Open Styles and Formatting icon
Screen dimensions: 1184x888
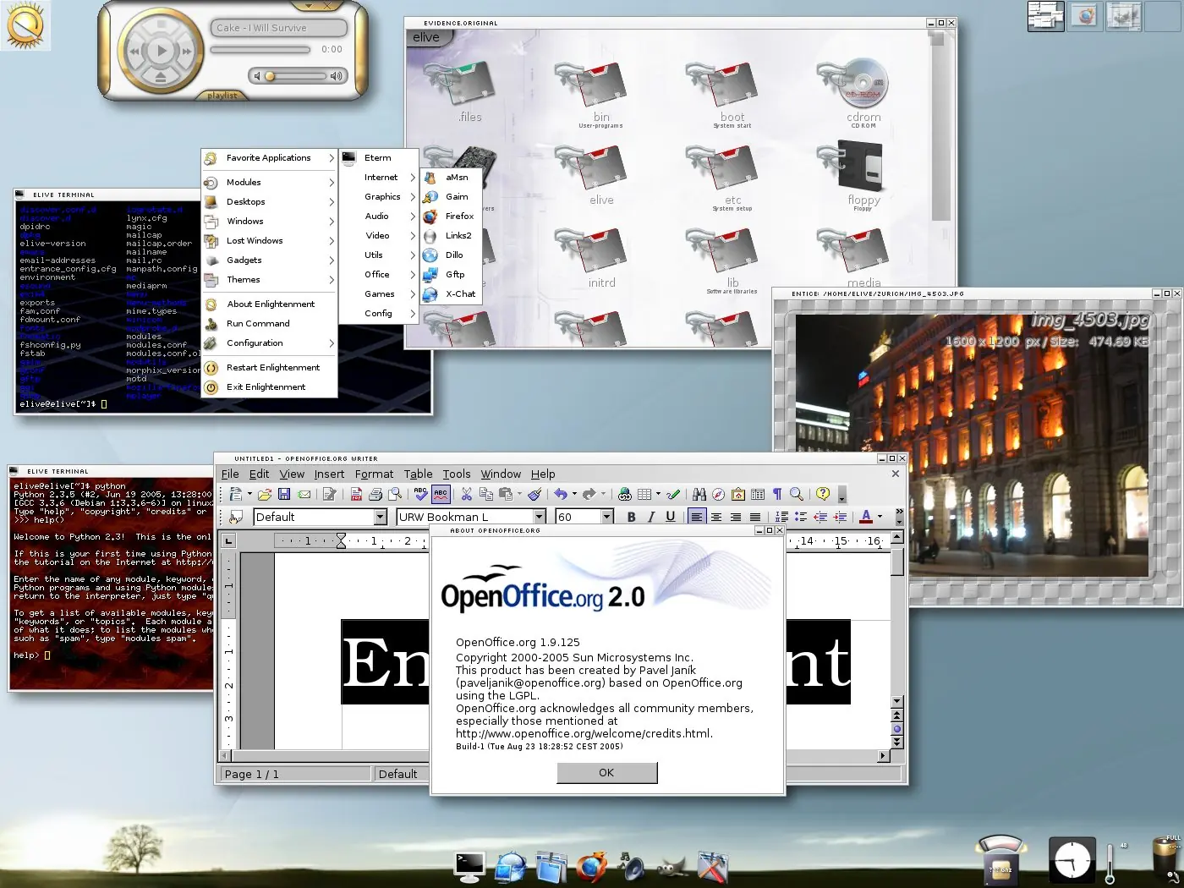236,517
